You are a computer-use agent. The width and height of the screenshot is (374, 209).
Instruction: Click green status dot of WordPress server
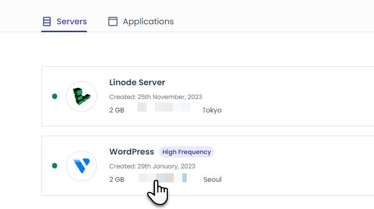55,165
